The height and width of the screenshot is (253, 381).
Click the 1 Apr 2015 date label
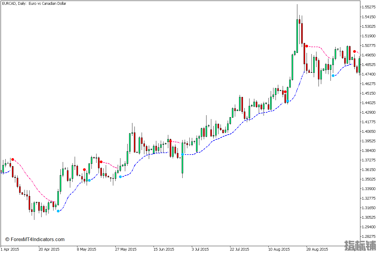pyautogui.click(x=10, y=249)
